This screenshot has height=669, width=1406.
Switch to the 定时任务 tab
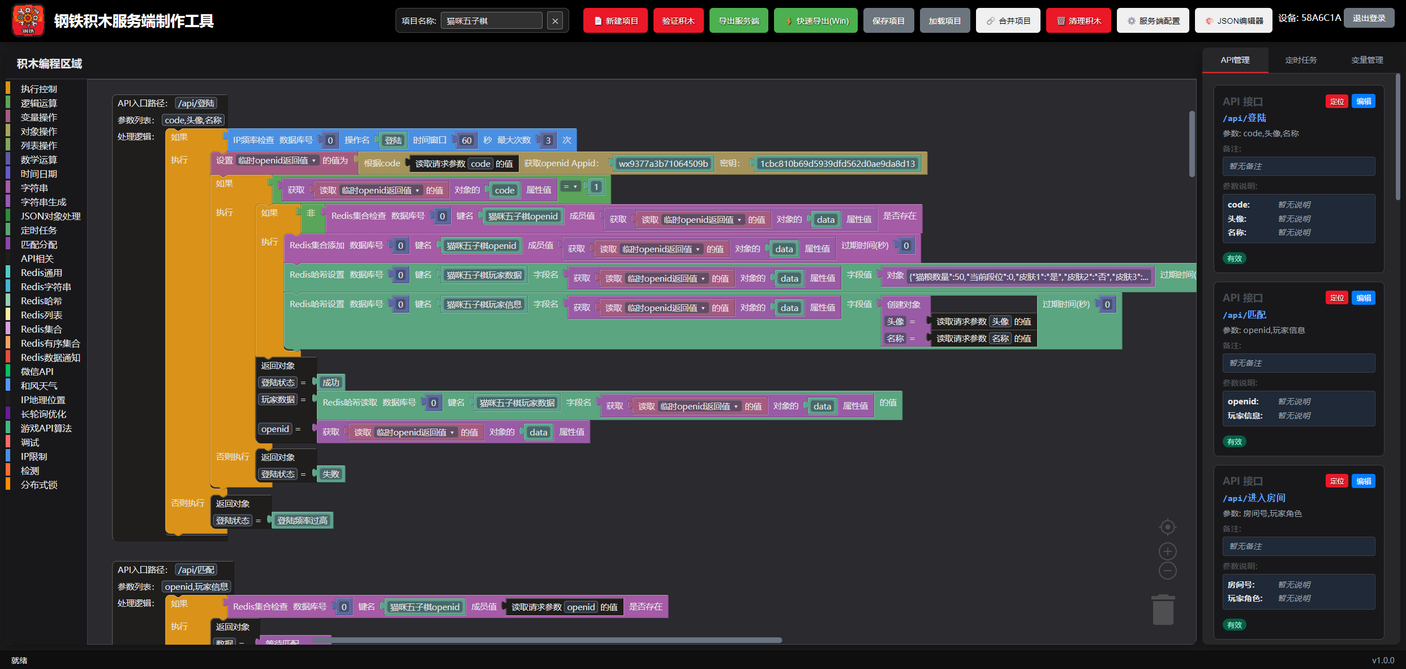pyautogui.click(x=1301, y=60)
